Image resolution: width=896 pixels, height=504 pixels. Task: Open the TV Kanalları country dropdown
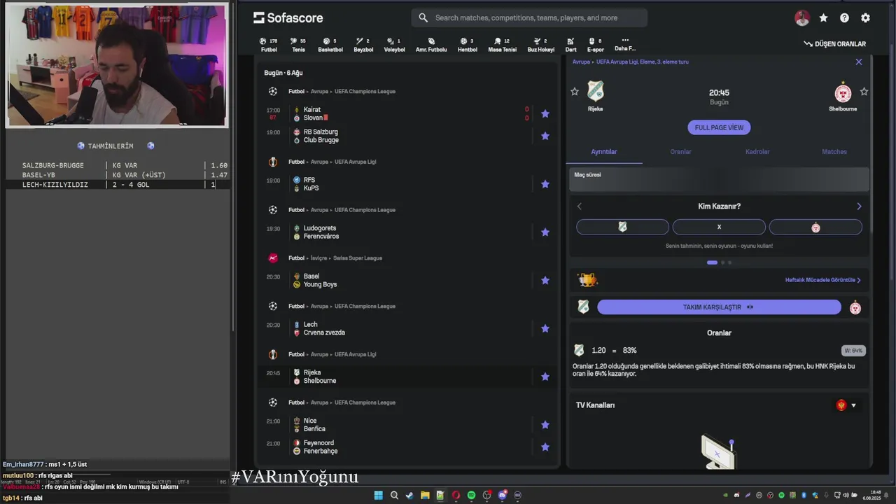(846, 405)
